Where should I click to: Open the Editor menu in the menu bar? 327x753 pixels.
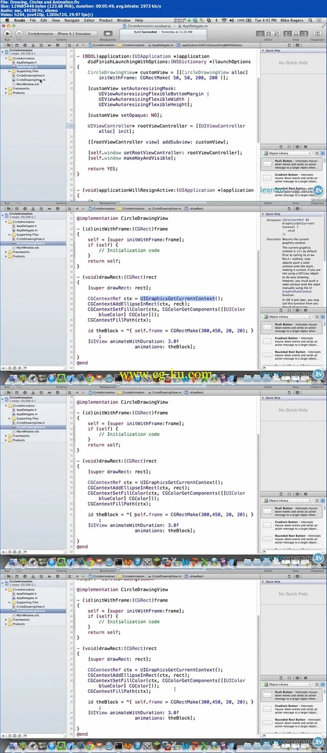[x=89, y=20]
